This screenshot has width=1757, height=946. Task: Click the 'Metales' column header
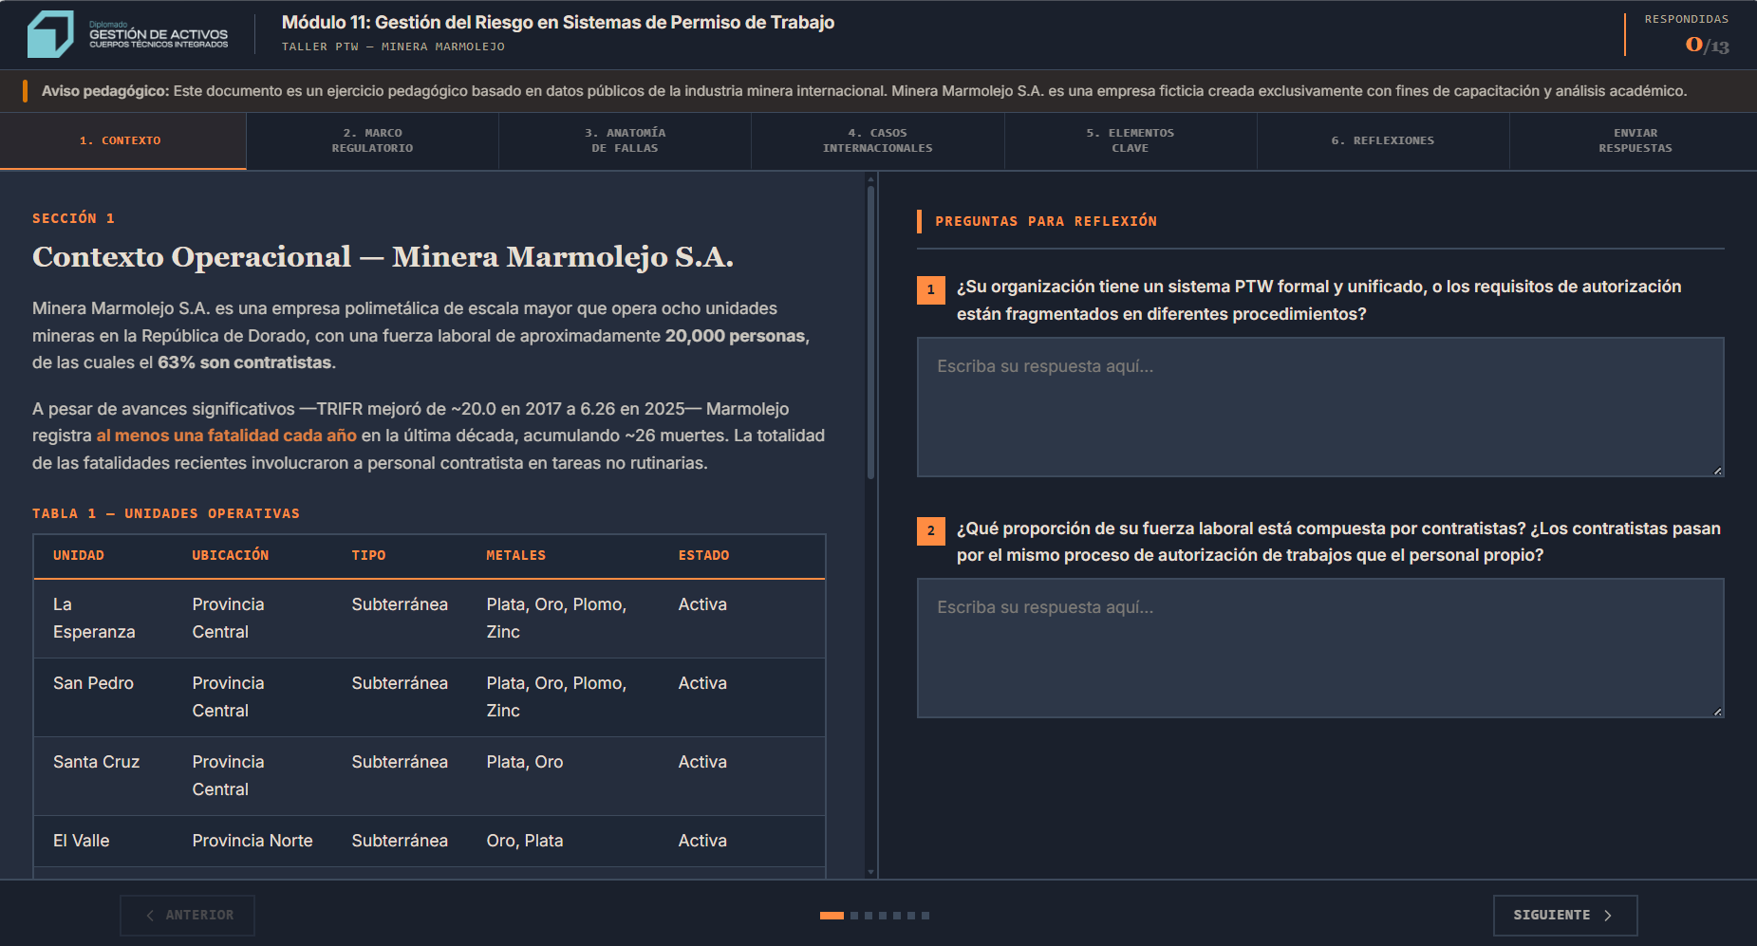pos(516,555)
